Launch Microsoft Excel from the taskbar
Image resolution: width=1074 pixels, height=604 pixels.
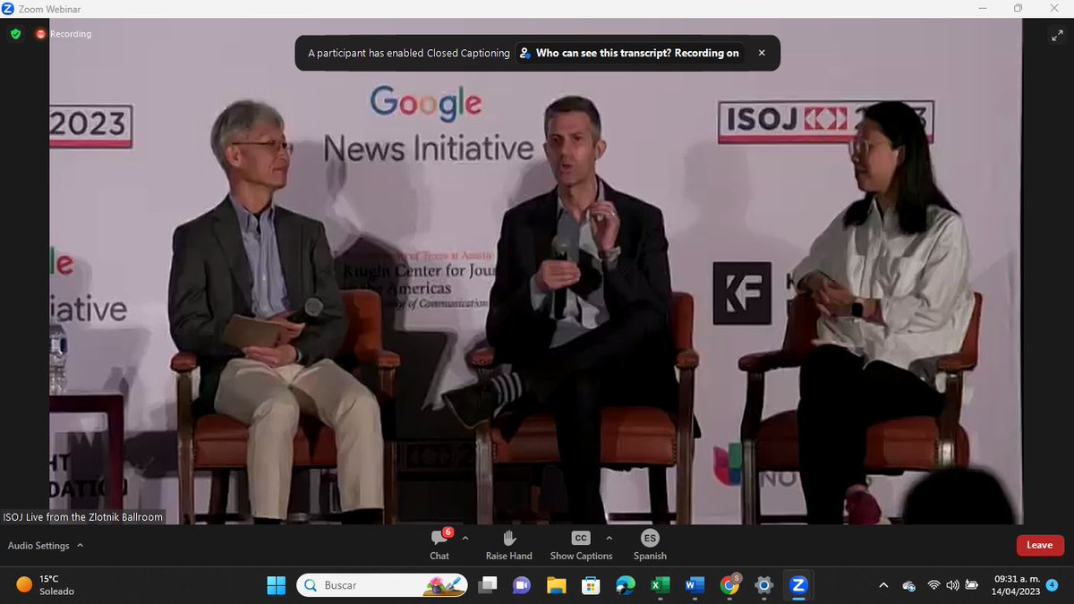[x=660, y=585]
